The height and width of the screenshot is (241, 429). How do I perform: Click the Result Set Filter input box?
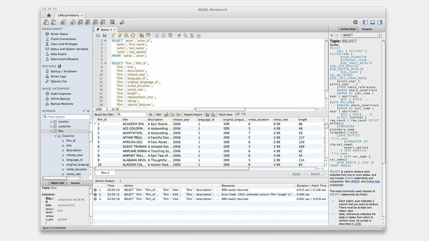131,114
